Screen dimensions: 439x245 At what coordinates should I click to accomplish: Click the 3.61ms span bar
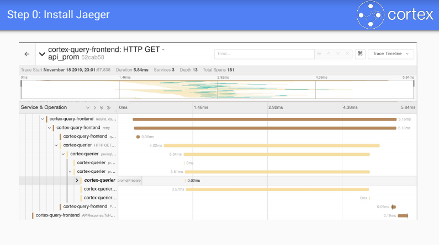tap(277, 172)
